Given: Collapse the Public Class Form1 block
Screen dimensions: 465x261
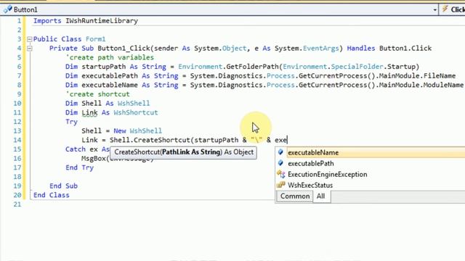Looking at the screenshot, I should point(29,39).
